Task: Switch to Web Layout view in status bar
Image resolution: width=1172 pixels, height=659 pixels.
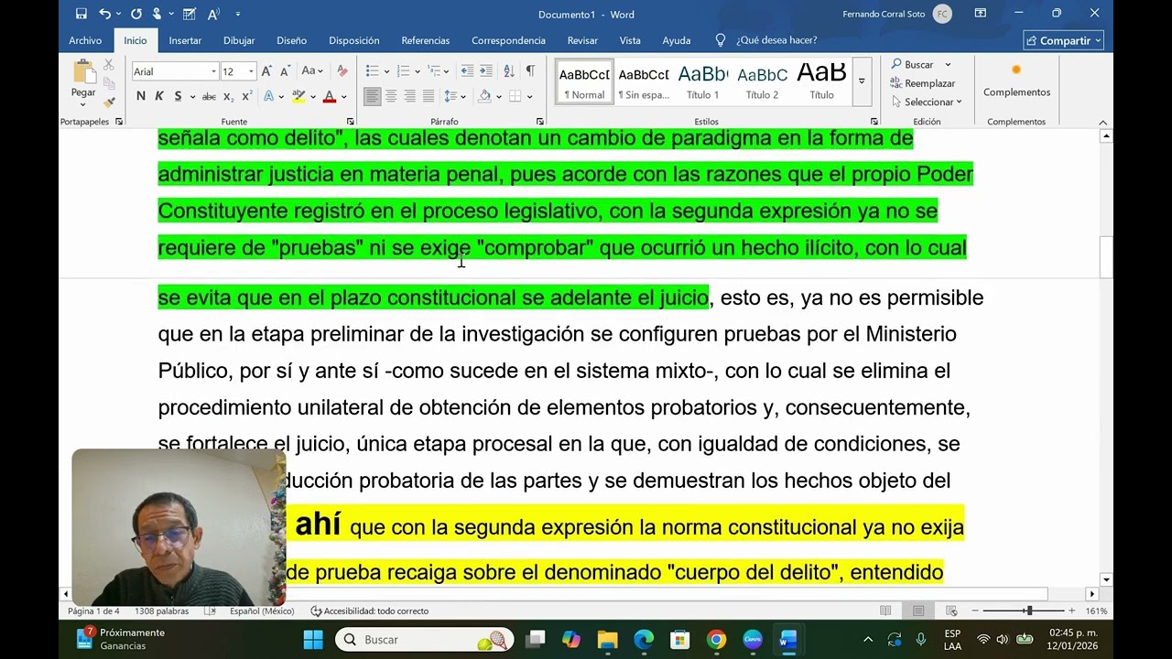Action: [x=951, y=610]
